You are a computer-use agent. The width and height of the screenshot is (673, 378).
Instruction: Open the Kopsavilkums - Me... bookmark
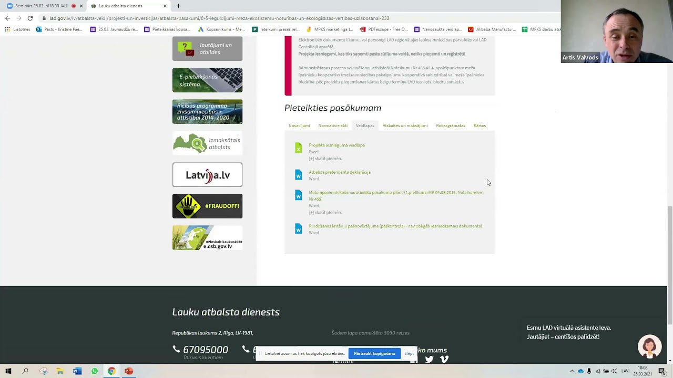[221, 29]
